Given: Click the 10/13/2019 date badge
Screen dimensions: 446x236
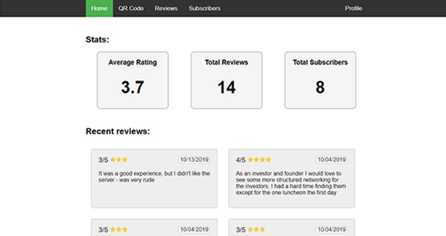Looking at the screenshot, I should (194, 160).
